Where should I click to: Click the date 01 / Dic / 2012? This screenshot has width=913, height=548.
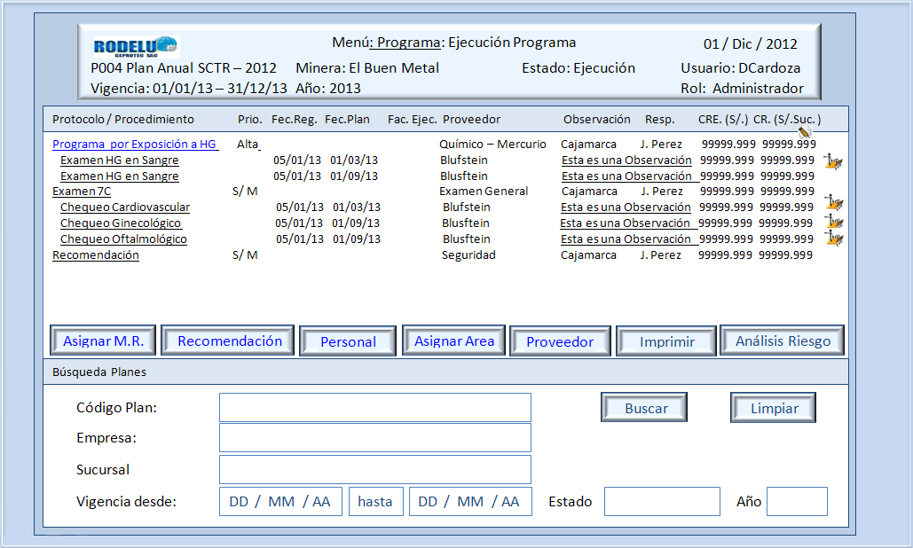[x=750, y=44]
